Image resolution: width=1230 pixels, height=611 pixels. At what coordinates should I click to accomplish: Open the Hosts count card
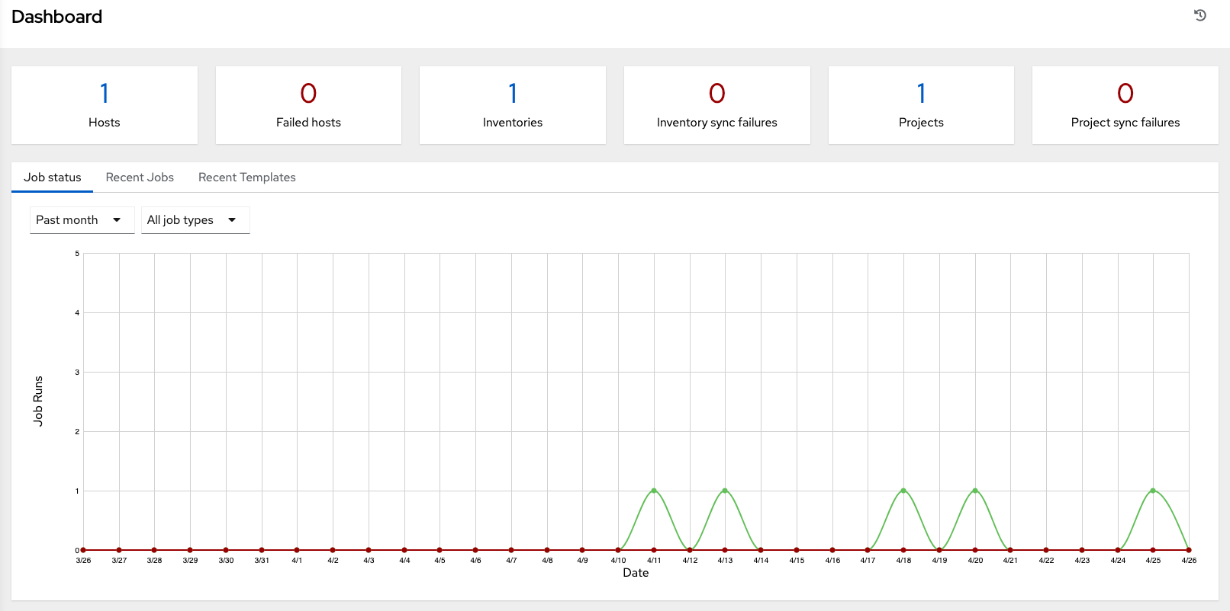(105, 105)
